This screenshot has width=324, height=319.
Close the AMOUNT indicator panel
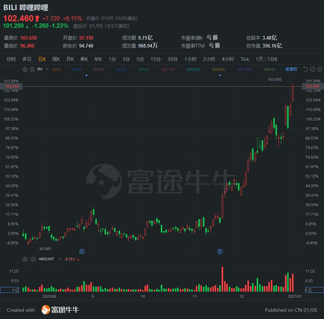pyautogui.click(x=33, y=259)
